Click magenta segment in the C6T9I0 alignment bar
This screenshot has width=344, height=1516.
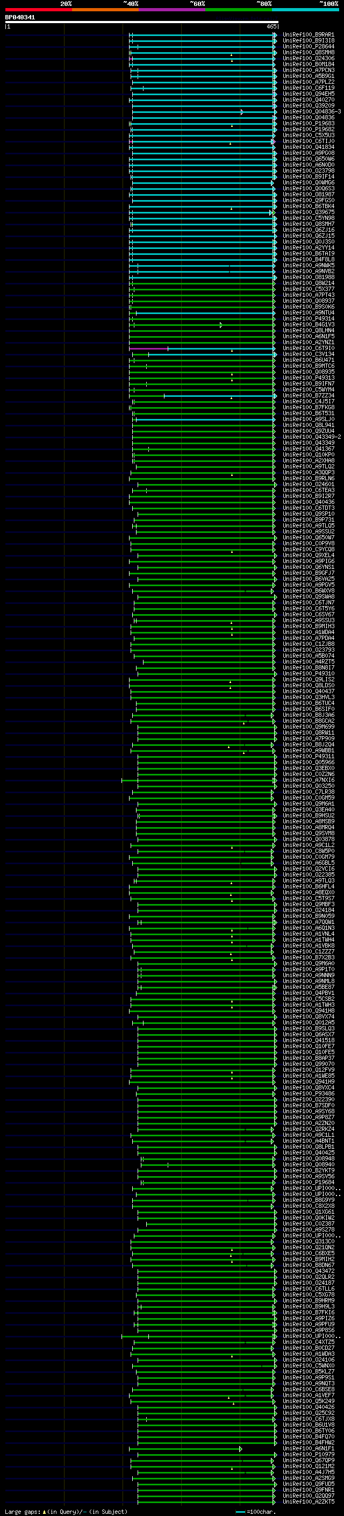pos(148,349)
